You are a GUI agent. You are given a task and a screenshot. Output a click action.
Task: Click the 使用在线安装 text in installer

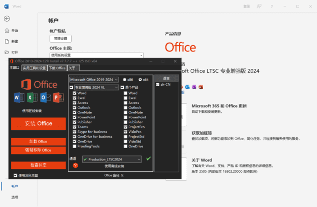32,111
